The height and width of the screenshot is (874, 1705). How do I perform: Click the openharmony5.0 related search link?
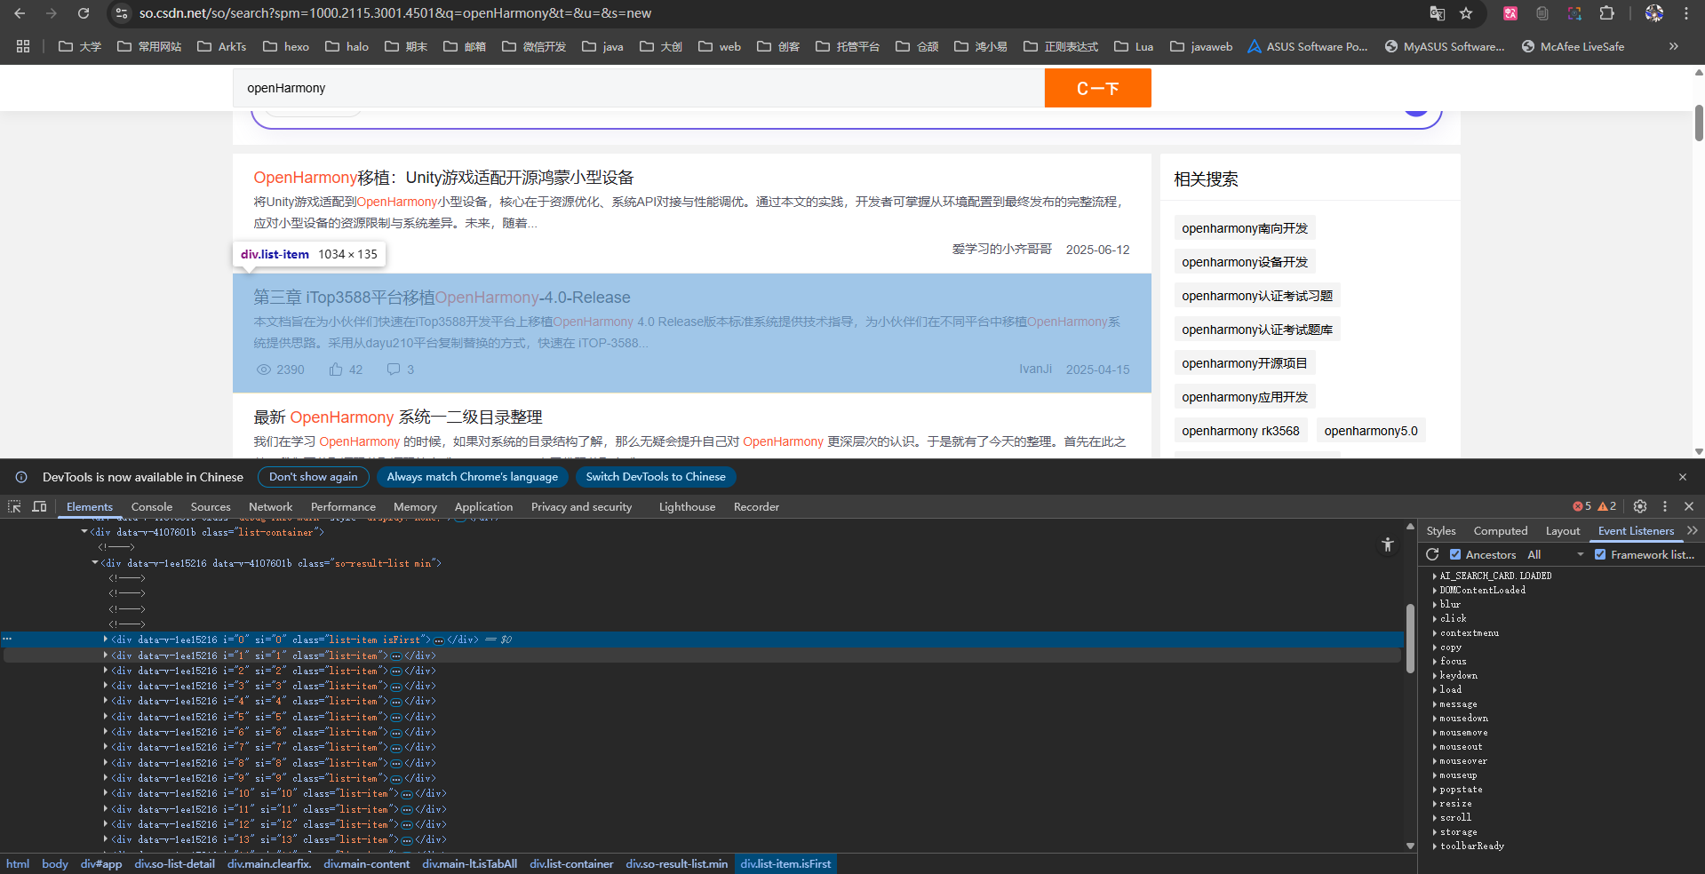click(1370, 431)
